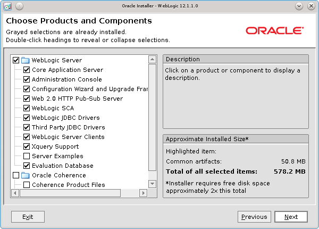Click the WebLogic Server folder icon
Screen dimensions: 319x229
pos(25,60)
